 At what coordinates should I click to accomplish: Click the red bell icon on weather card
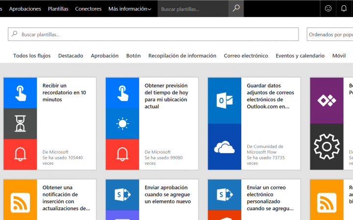pos(123,154)
